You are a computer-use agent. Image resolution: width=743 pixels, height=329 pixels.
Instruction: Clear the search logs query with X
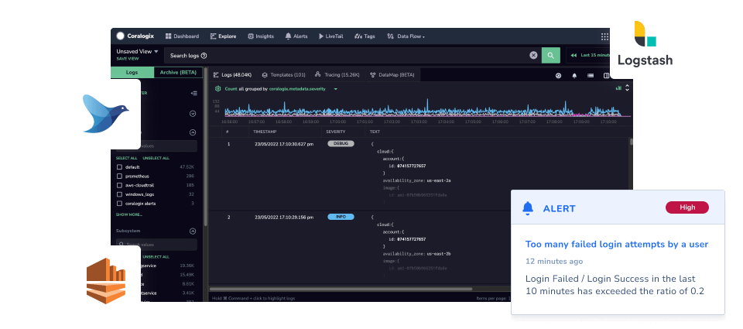[533, 56]
